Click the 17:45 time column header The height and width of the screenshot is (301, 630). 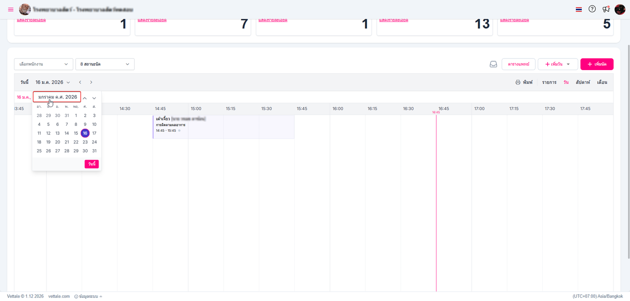[585, 109]
